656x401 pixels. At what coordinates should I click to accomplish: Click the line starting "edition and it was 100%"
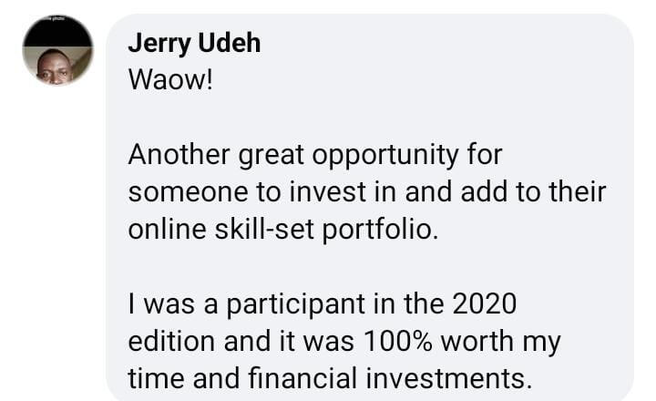point(343,342)
